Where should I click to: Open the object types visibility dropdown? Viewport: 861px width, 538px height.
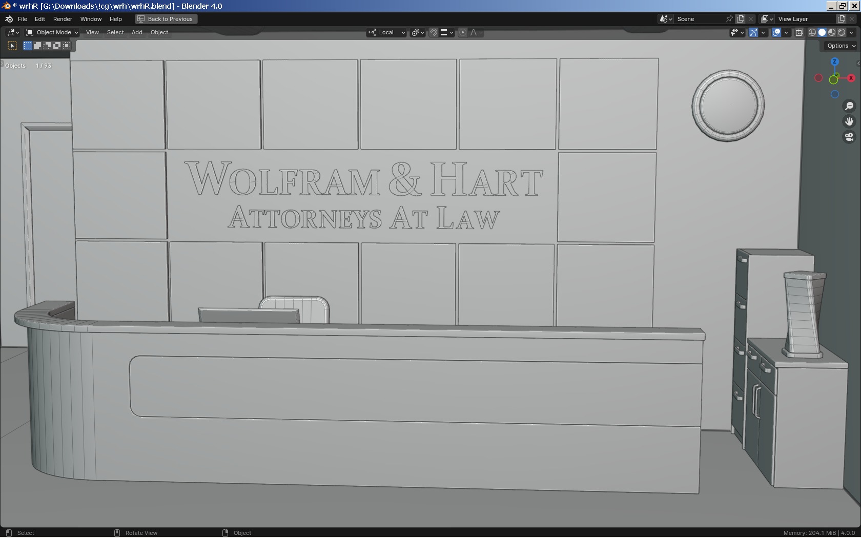tap(737, 32)
